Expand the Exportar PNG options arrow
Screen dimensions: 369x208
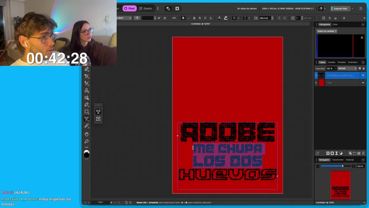click(352, 9)
